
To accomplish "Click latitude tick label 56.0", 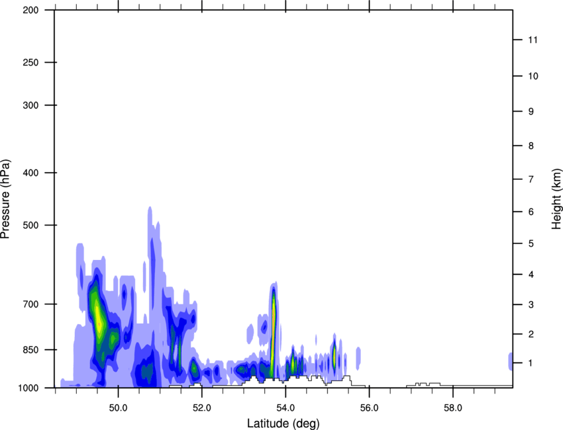I will [370, 408].
